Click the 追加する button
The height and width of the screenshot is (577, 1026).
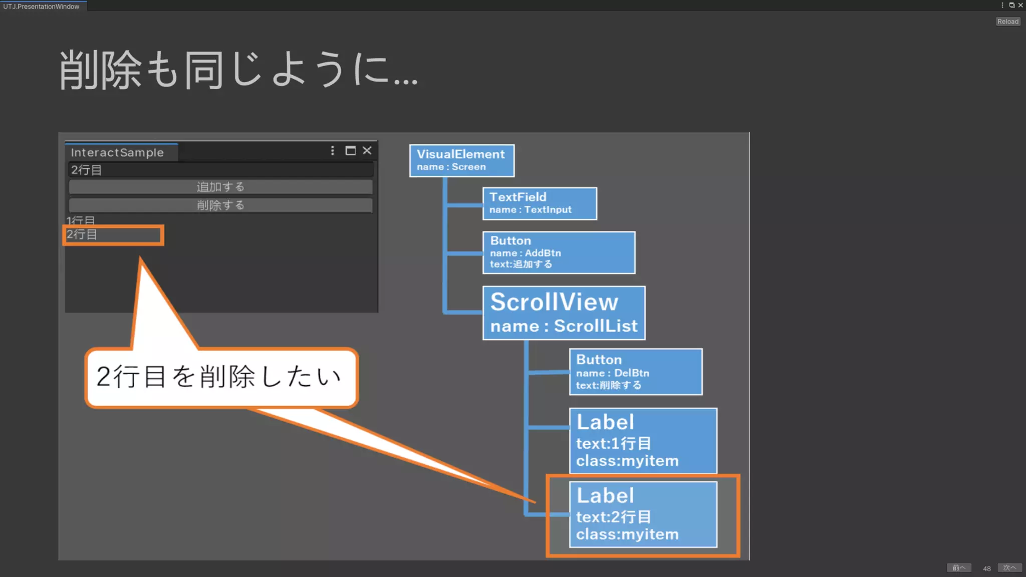[x=220, y=187]
